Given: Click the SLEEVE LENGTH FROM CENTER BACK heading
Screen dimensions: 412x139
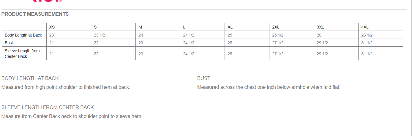Looking at the screenshot, I should [48, 107].
